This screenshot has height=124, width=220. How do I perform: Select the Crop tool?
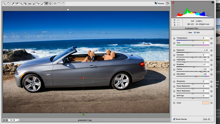[x=25, y=3]
